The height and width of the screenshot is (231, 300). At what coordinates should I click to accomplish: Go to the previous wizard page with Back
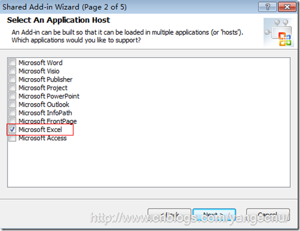click(169, 215)
